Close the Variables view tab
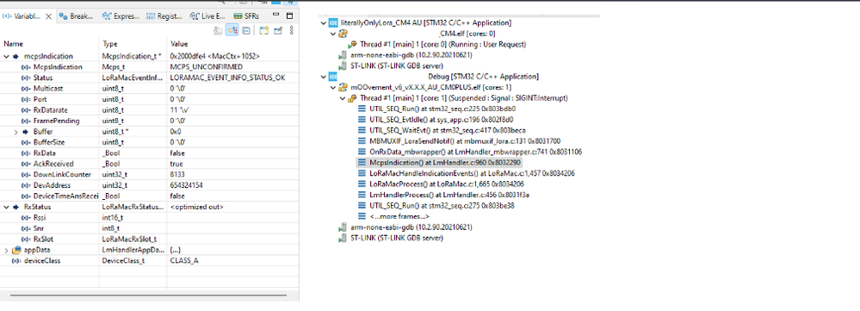Screen dimensions: 860x311 point(48,16)
